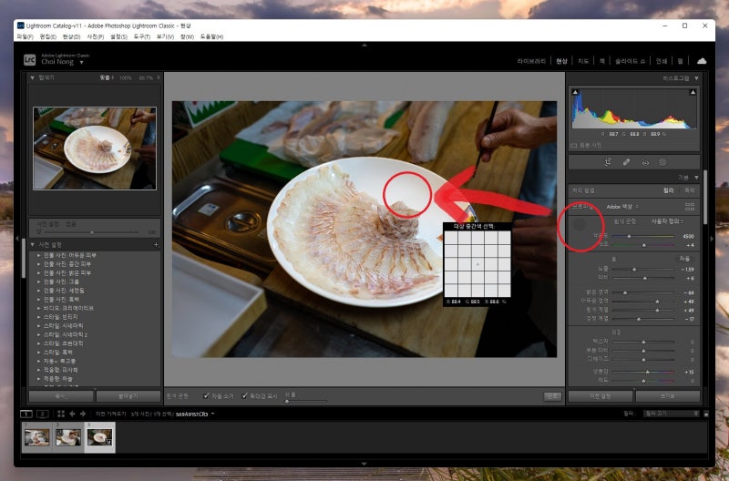Open the Adobe 색상 profile dropdown
The image size is (729, 481).
(x=622, y=207)
